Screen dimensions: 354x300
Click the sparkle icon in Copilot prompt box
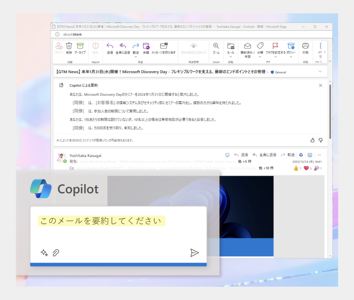[x=44, y=252]
